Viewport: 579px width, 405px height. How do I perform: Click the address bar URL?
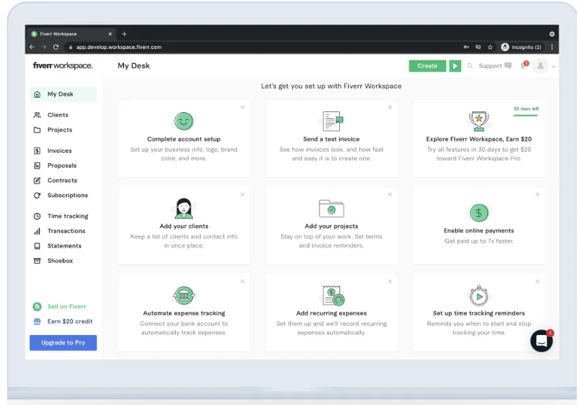pyautogui.click(x=119, y=47)
